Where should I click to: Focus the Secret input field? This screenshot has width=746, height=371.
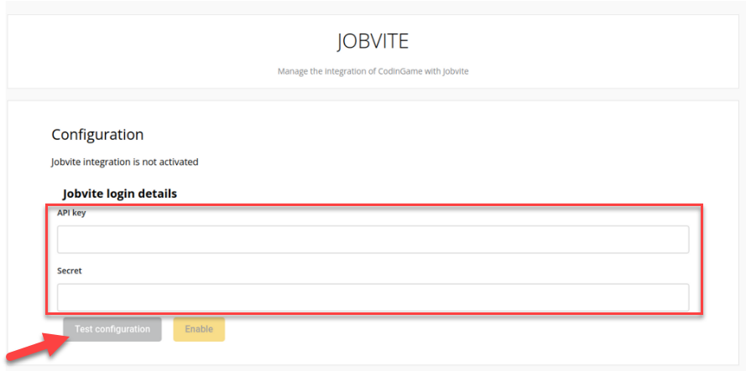click(373, 297)
